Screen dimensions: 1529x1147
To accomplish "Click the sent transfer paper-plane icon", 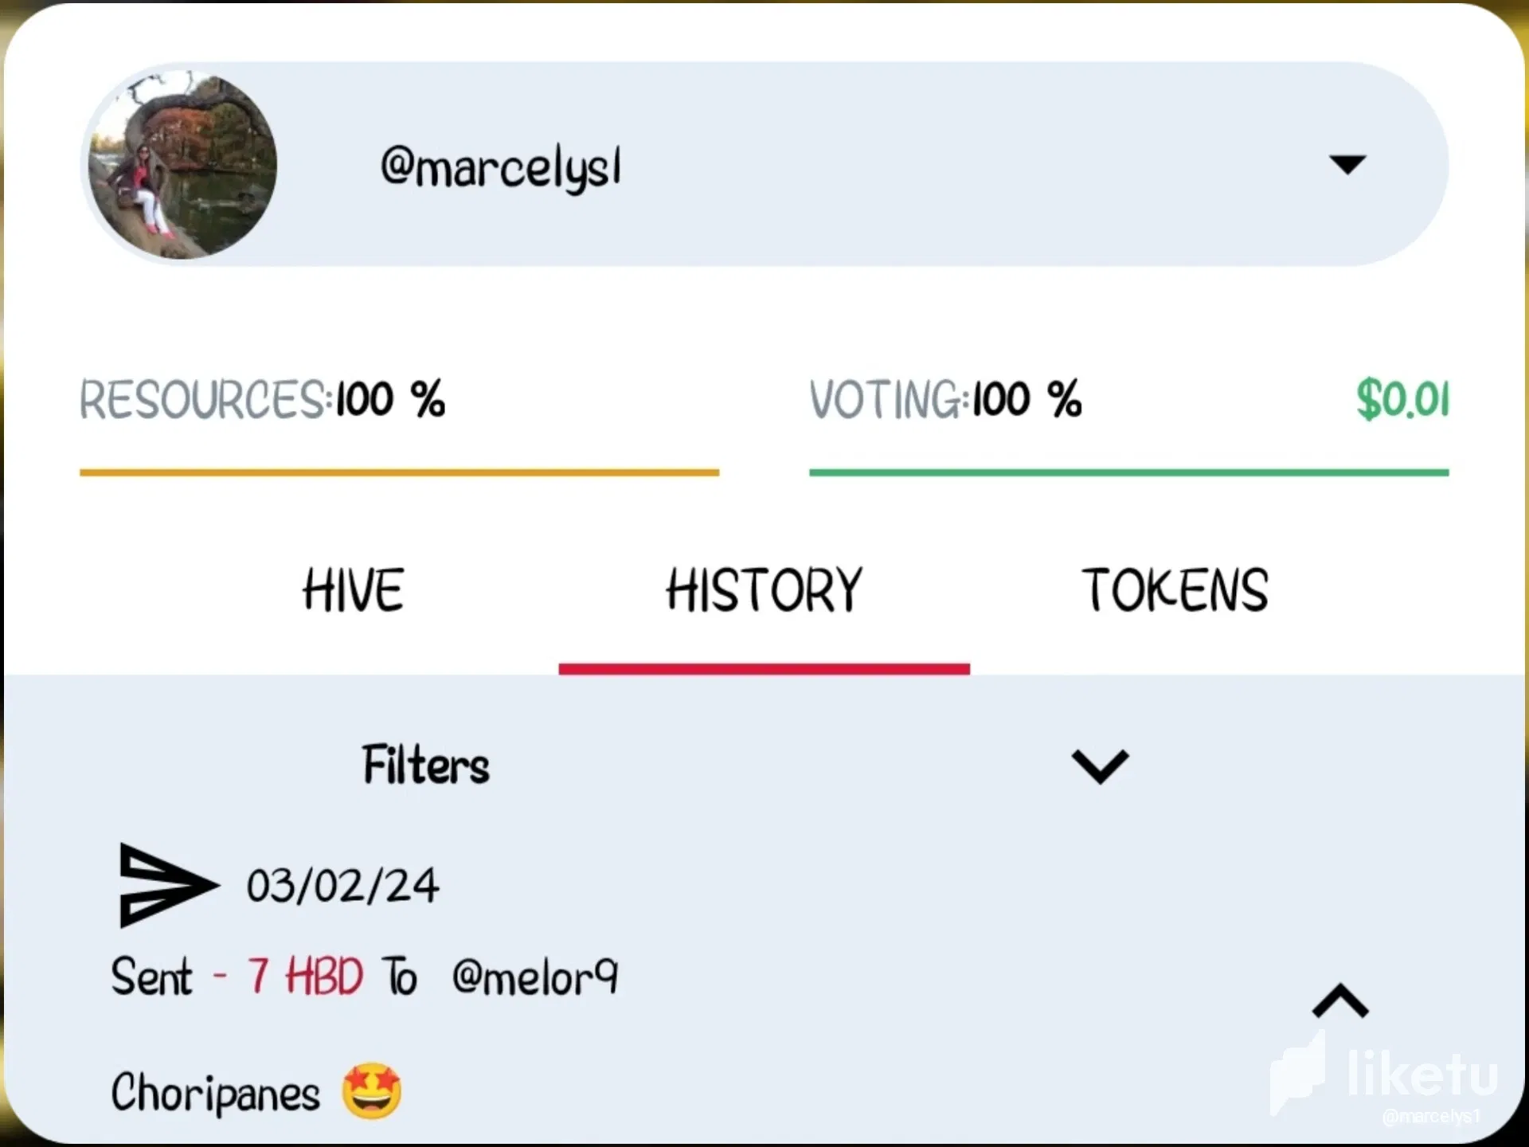I will click(x=168, y=885).
